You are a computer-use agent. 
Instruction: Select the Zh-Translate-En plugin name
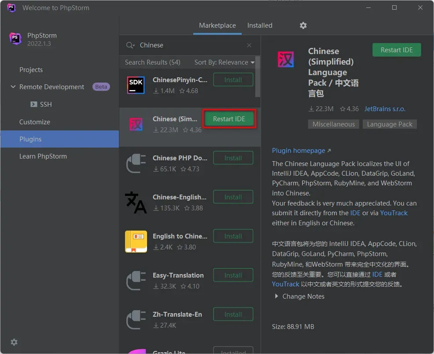point(177,314)
